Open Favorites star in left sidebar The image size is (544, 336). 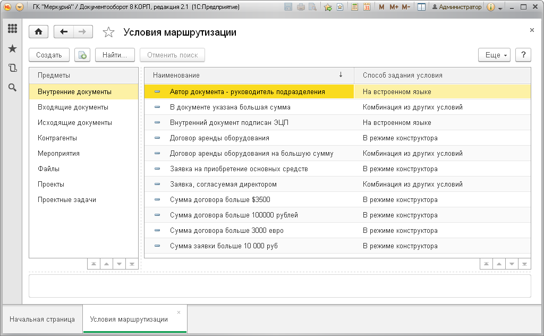click(13, 48)
